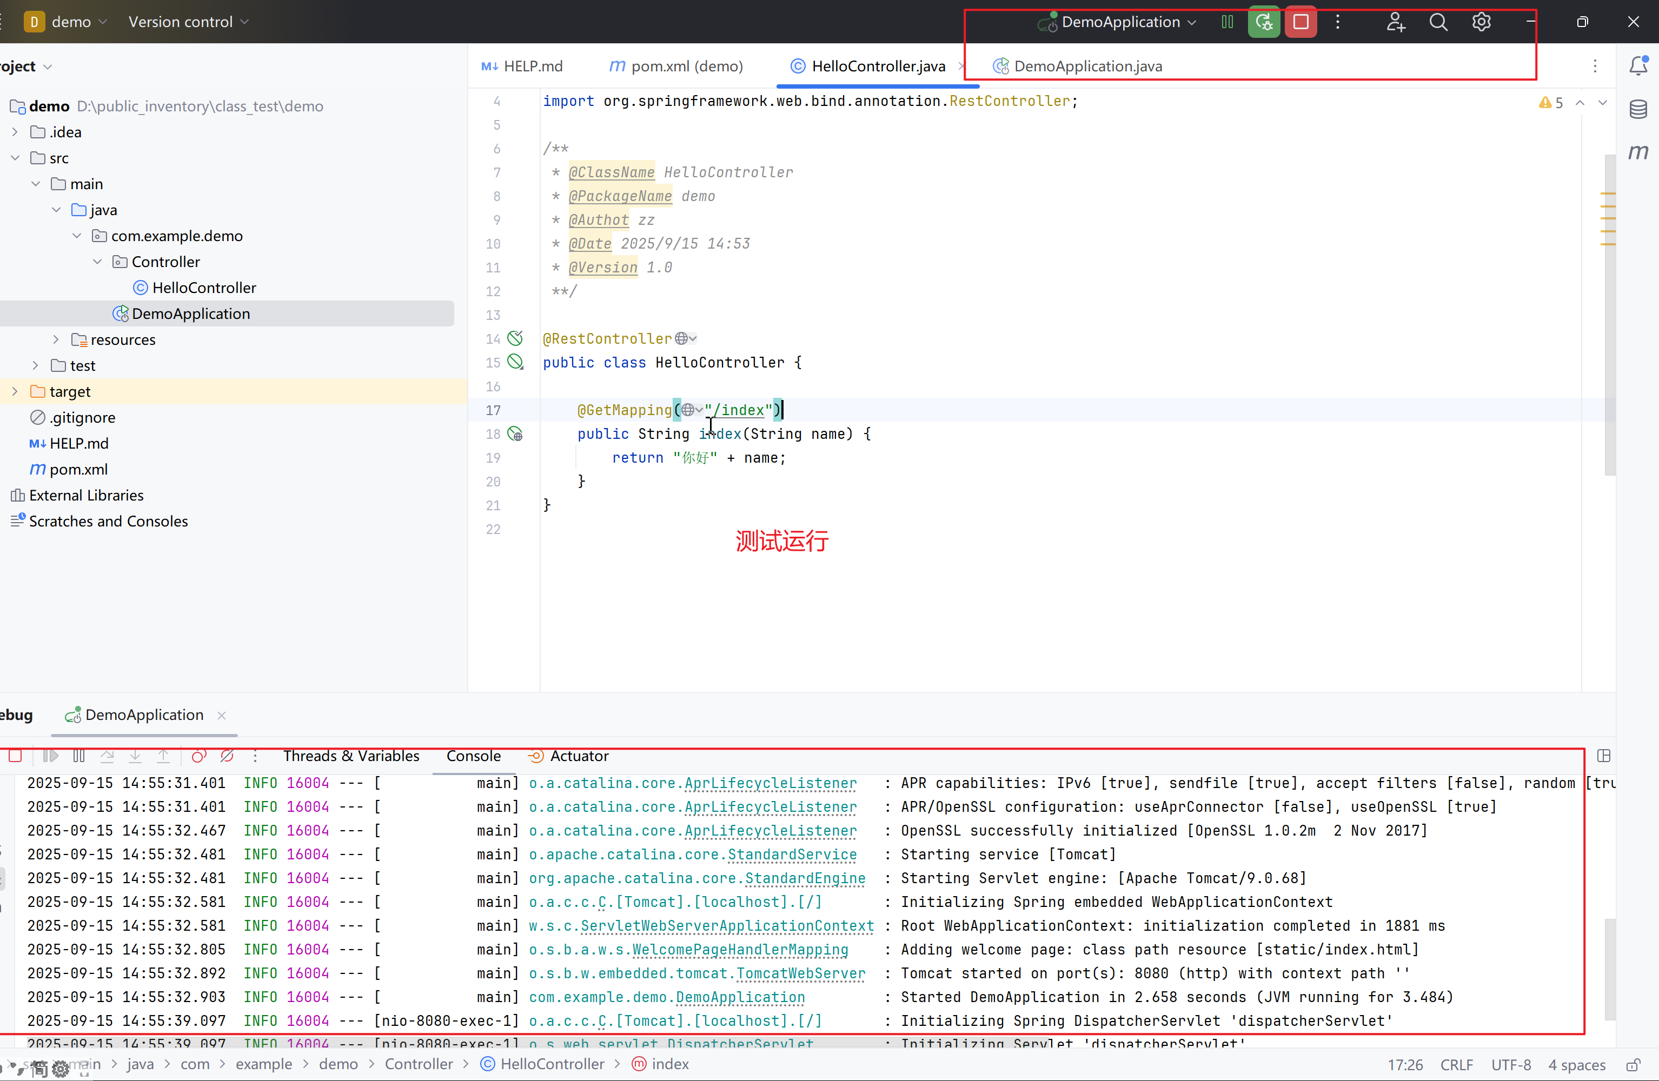
Task: Open the Database tool window icon
Action: (x=1638, y=109)
